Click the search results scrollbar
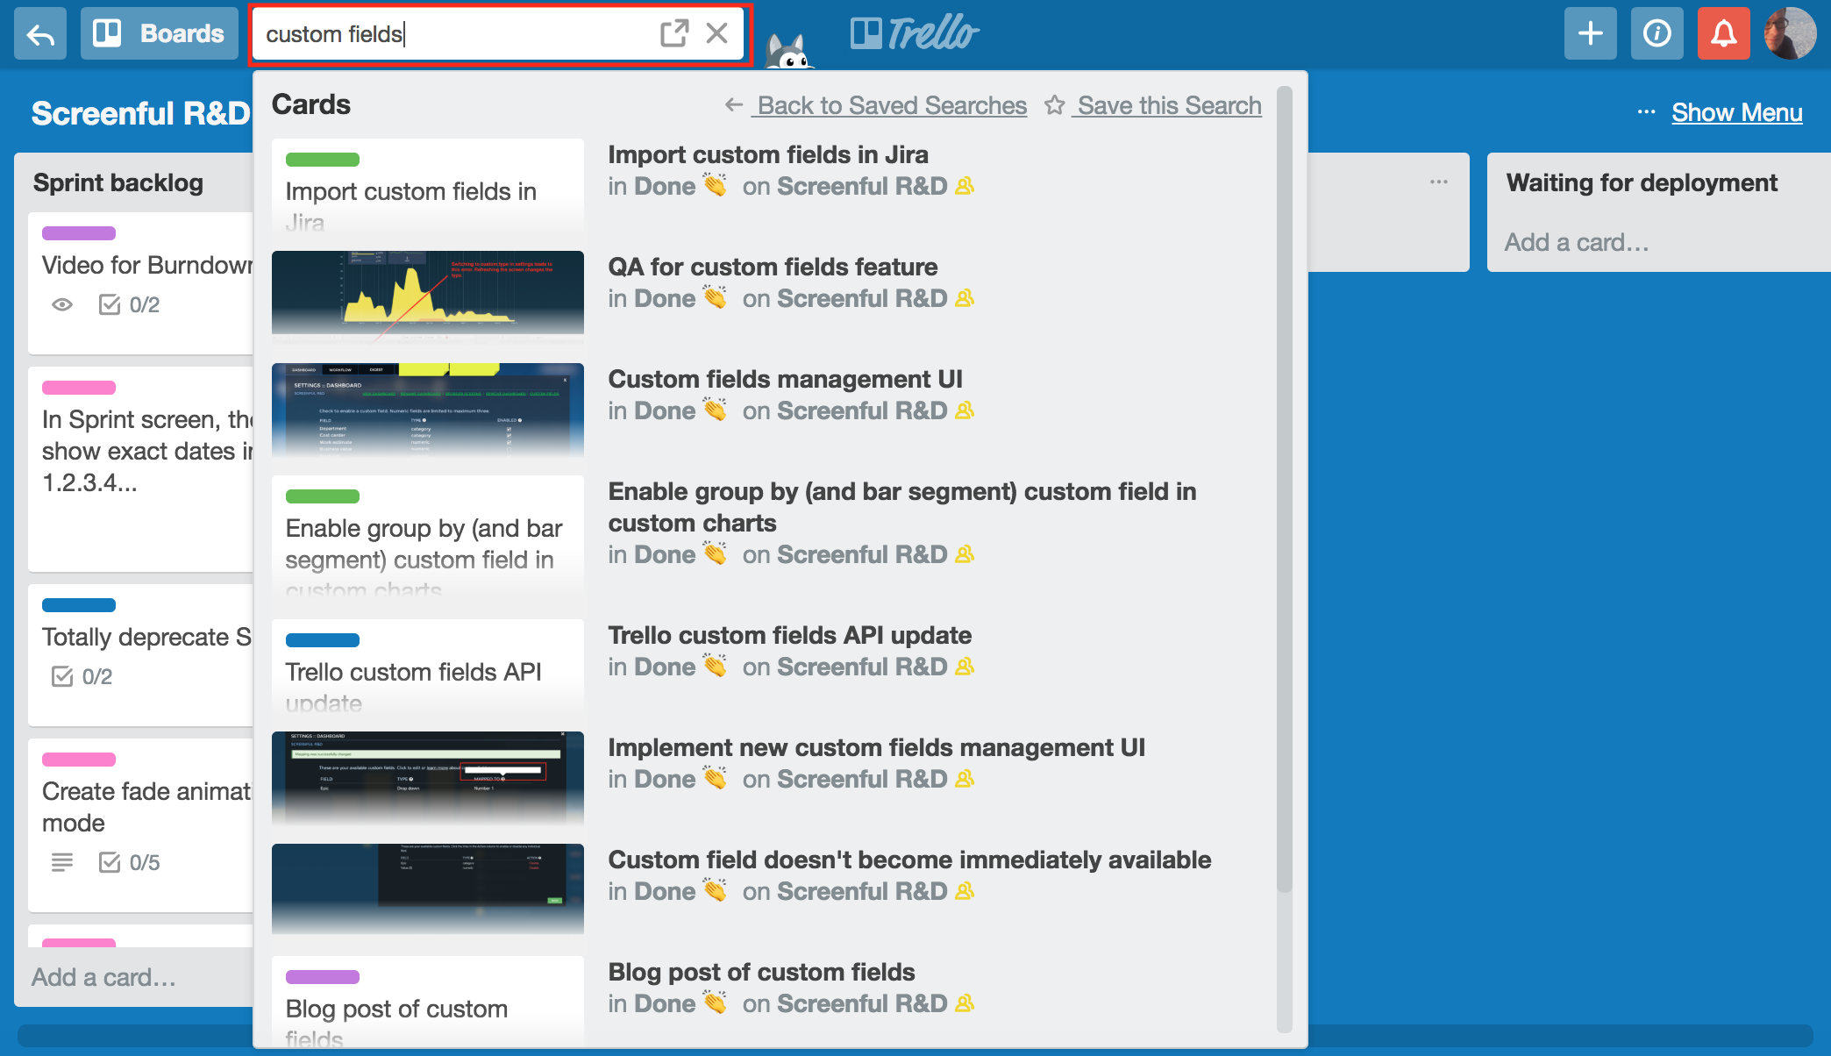The height and width of the screenshot is (1056, 1831). point(1285,489)
